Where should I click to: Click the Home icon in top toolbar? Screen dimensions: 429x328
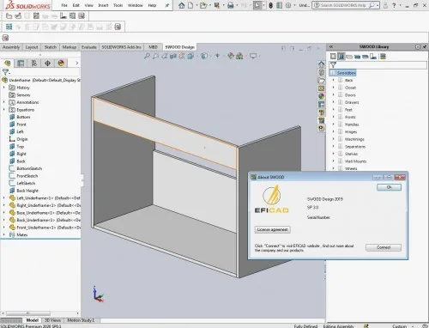click(x=181, y=5)
